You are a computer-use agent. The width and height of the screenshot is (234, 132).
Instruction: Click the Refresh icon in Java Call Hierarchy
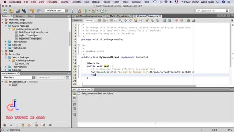pos(74,94)
